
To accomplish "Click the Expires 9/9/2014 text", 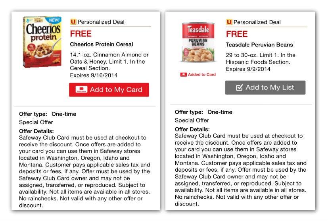I will 248,69.
